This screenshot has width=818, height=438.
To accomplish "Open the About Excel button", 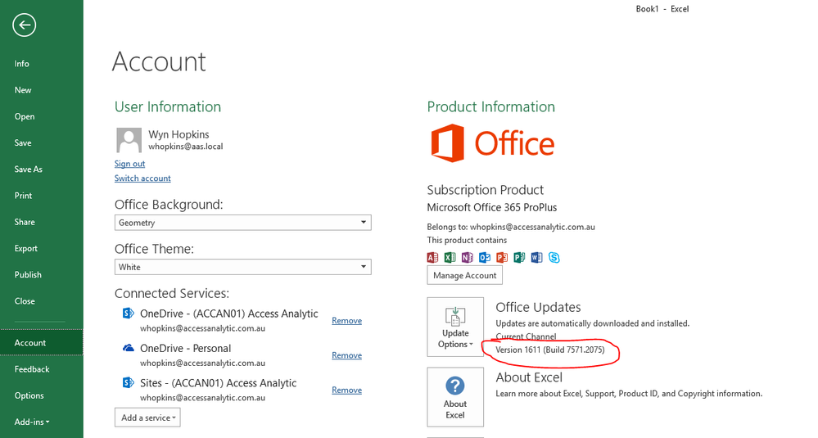I will (455, 397).
